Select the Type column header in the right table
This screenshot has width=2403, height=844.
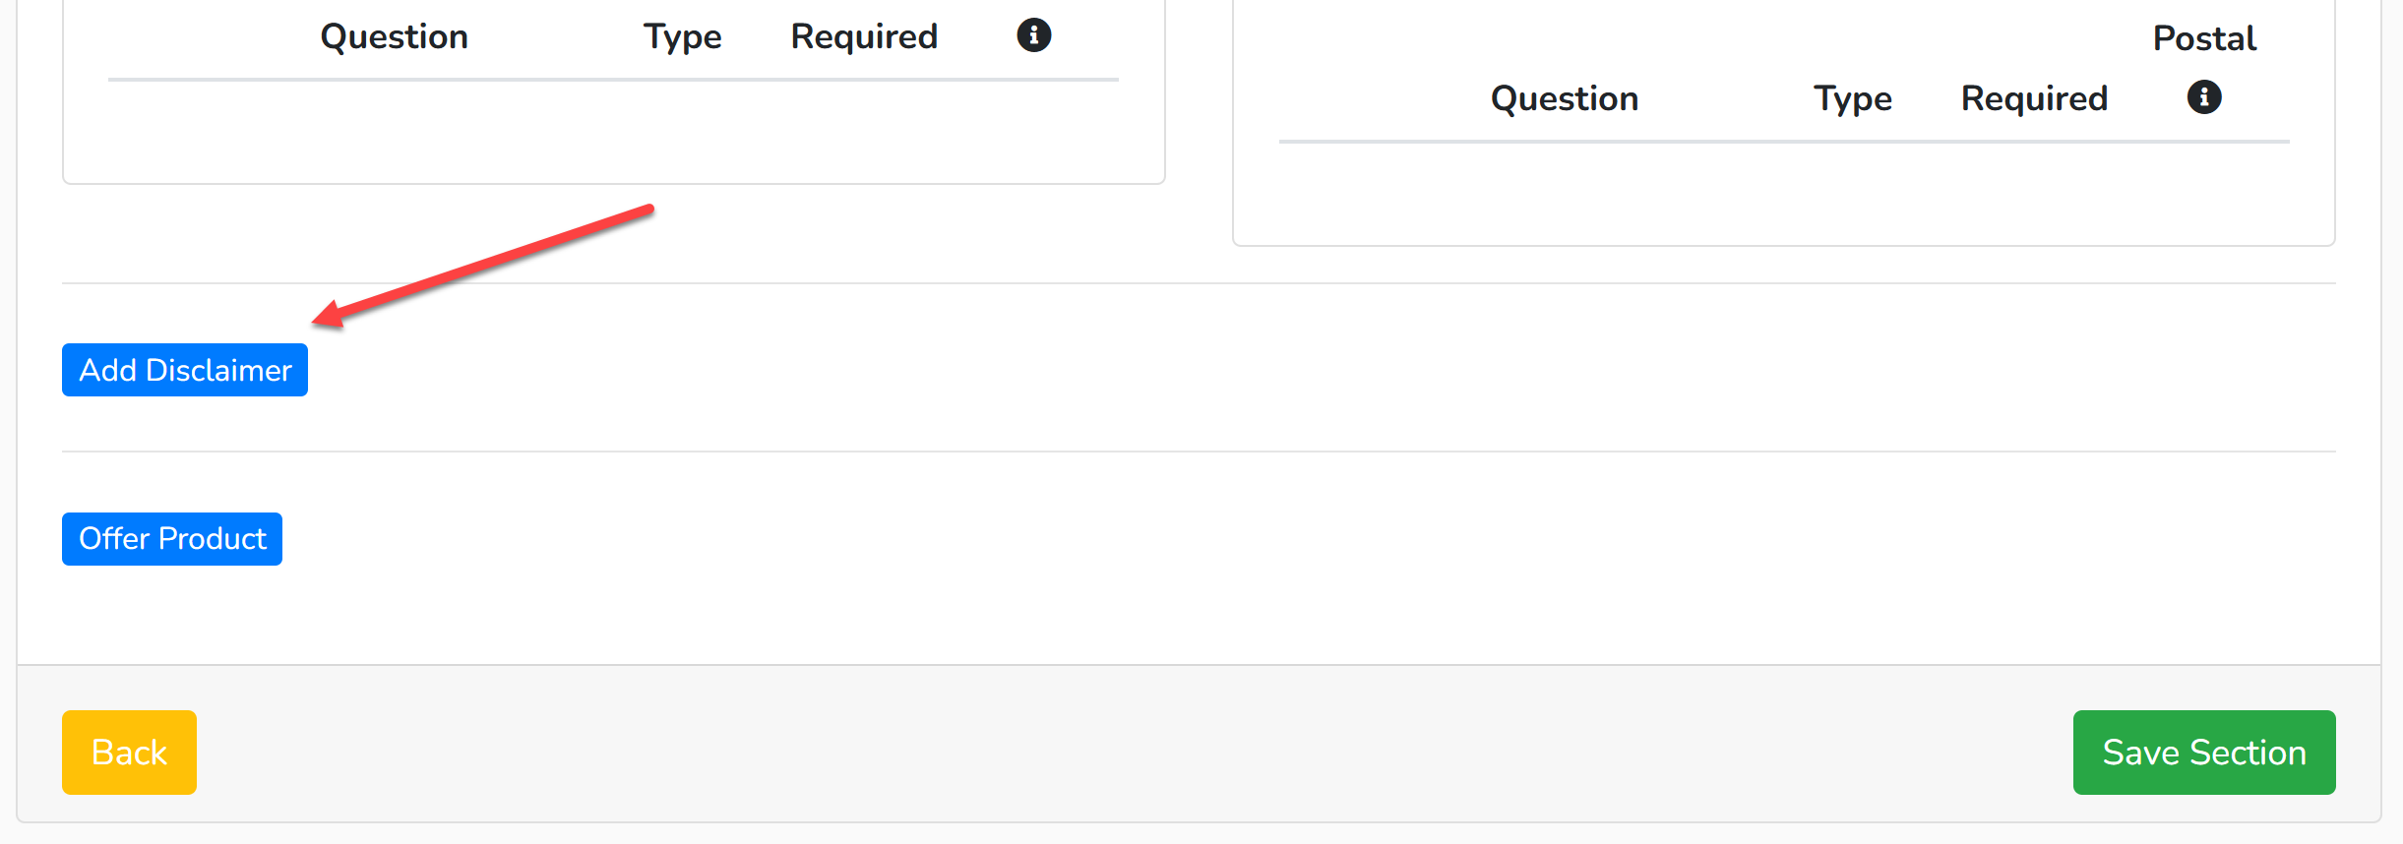tap(1853, 98)
